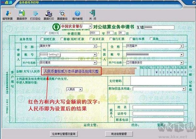Click the 申请人预留印鉴 text
Viewport: 196px width, 139px height.
pyautogui.click(x=27, y=83)
